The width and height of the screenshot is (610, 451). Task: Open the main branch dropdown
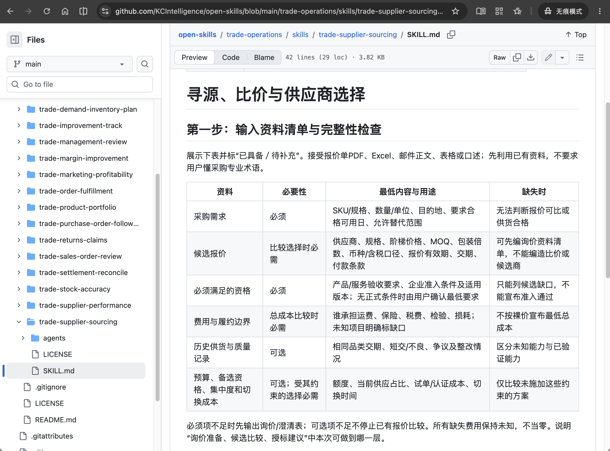click(x=70, y=64)
